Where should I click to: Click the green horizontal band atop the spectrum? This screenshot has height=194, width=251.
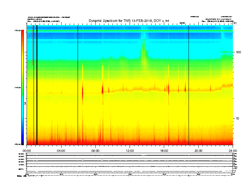(130, 31)
